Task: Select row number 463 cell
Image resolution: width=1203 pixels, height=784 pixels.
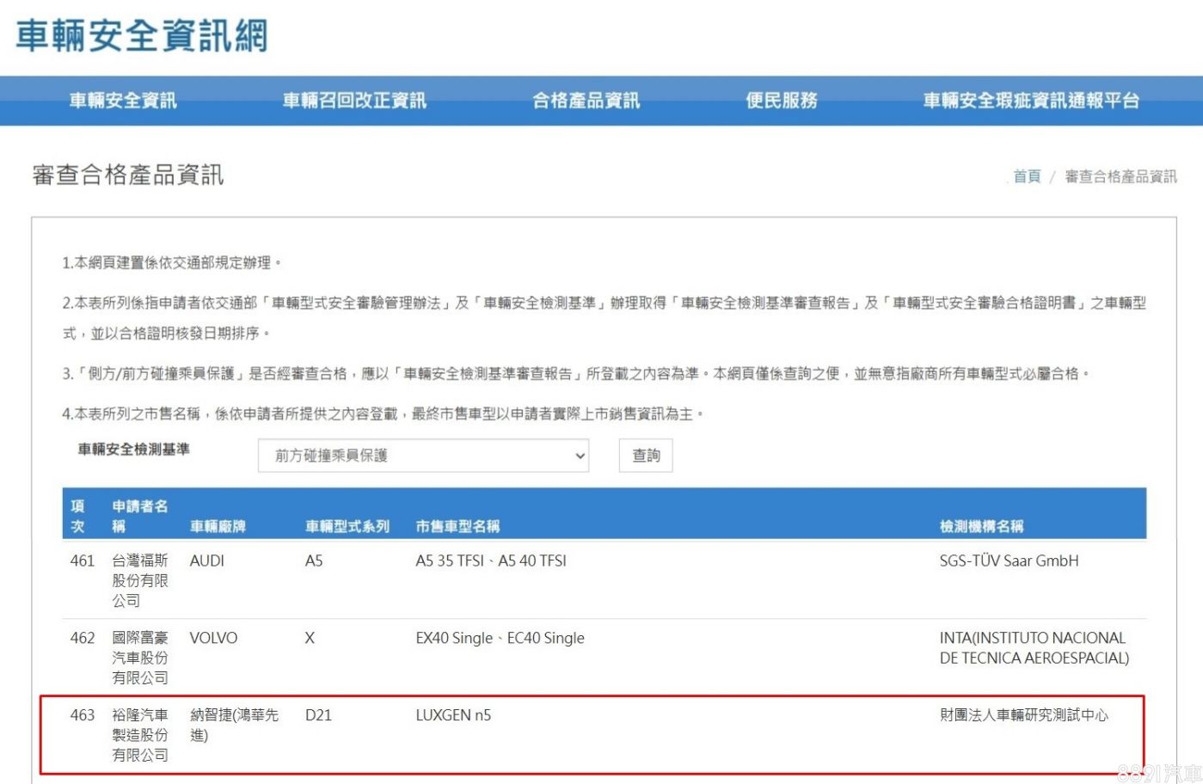Action: pyautogui.click(x=83, y=715)
